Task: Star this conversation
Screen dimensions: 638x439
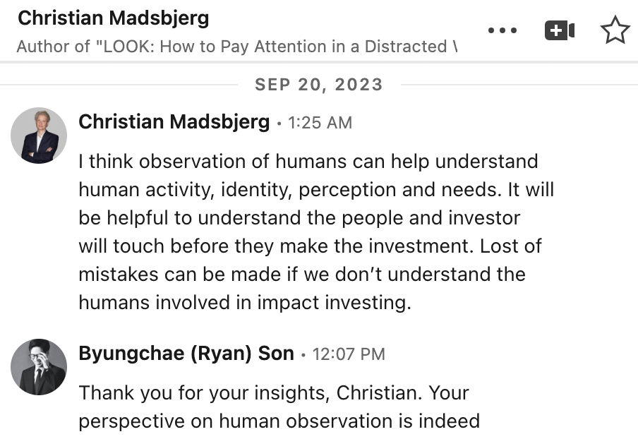Action: click(x=615, y=30)
